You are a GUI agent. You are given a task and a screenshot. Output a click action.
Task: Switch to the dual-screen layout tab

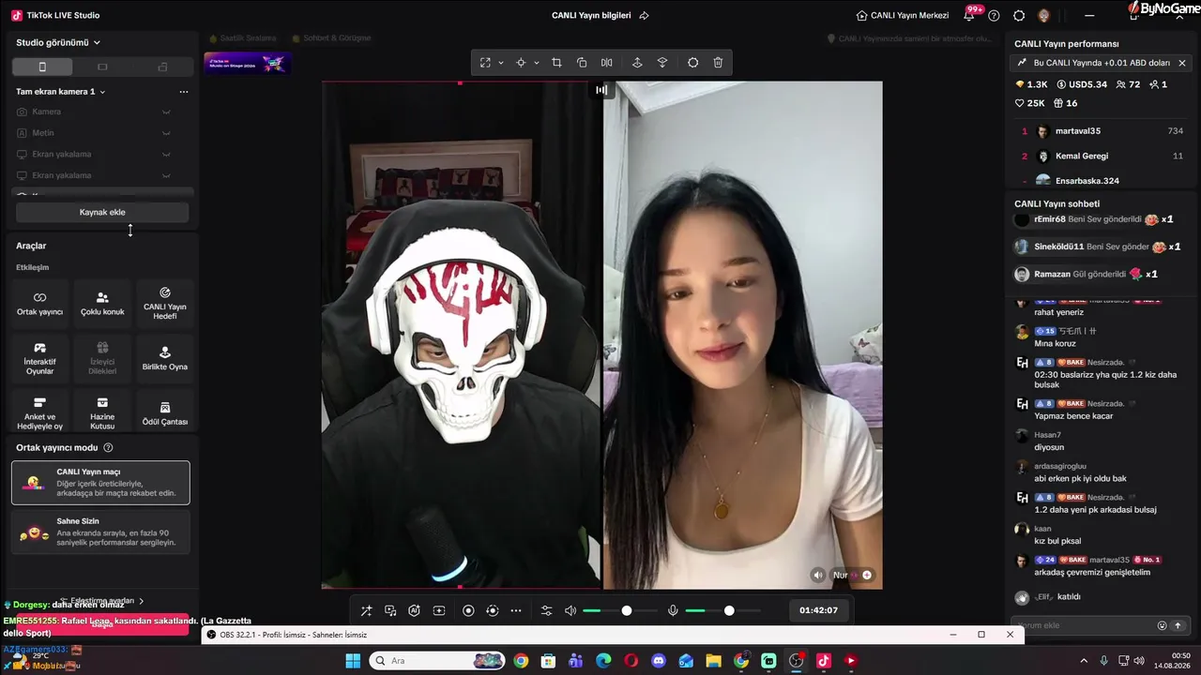tap(162, 67)
